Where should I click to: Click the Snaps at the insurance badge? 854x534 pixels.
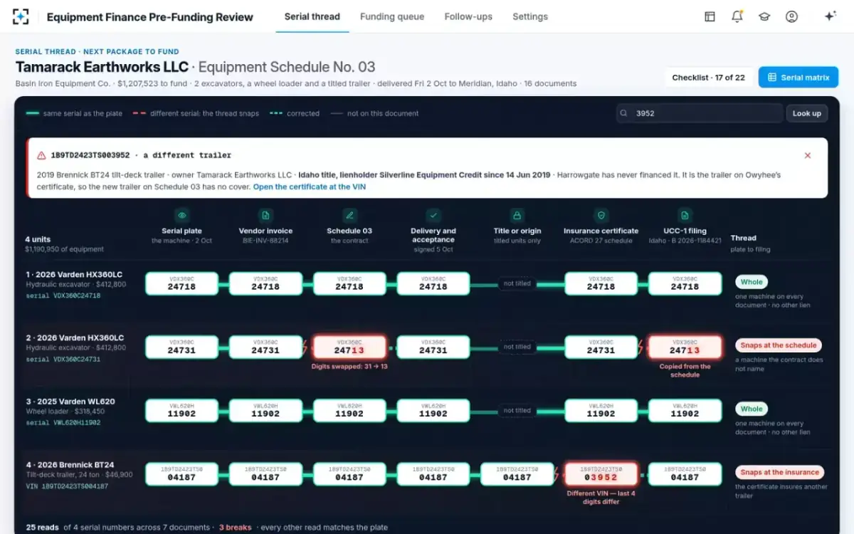[x=780, y=472]
